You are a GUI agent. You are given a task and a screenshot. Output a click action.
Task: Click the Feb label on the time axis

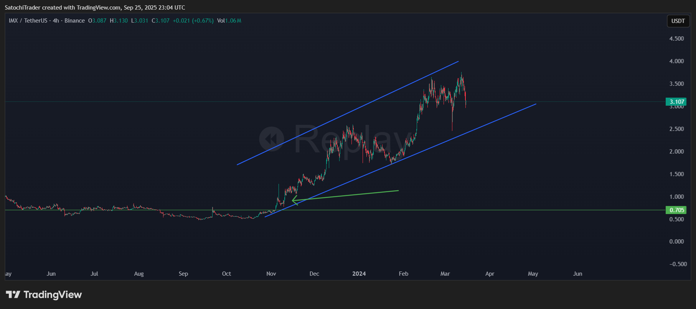coord(404,274)
